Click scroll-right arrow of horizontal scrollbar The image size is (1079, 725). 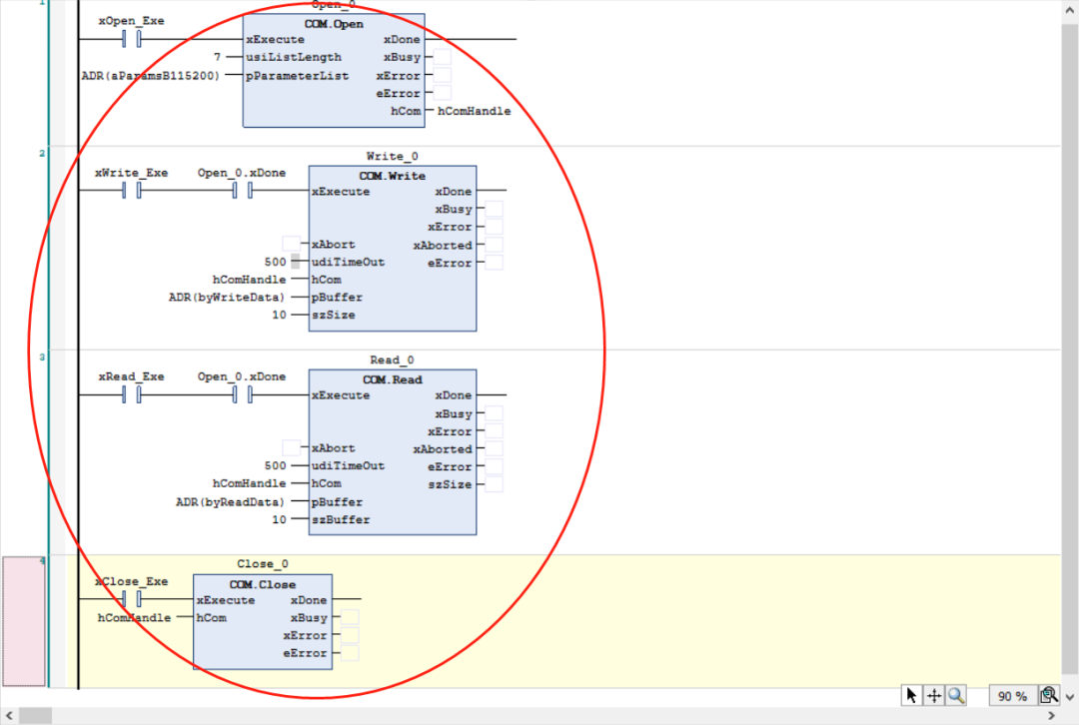[x=1051, y=716]
